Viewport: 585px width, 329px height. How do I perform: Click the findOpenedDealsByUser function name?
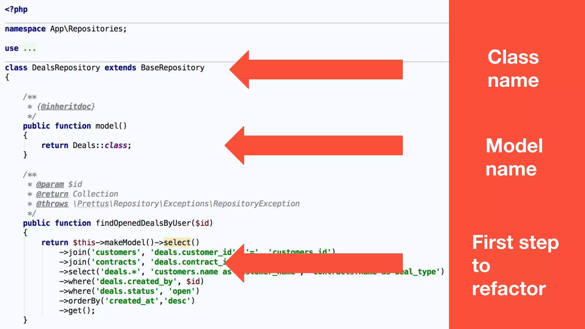pyautogui.click(x=143, y=223)
